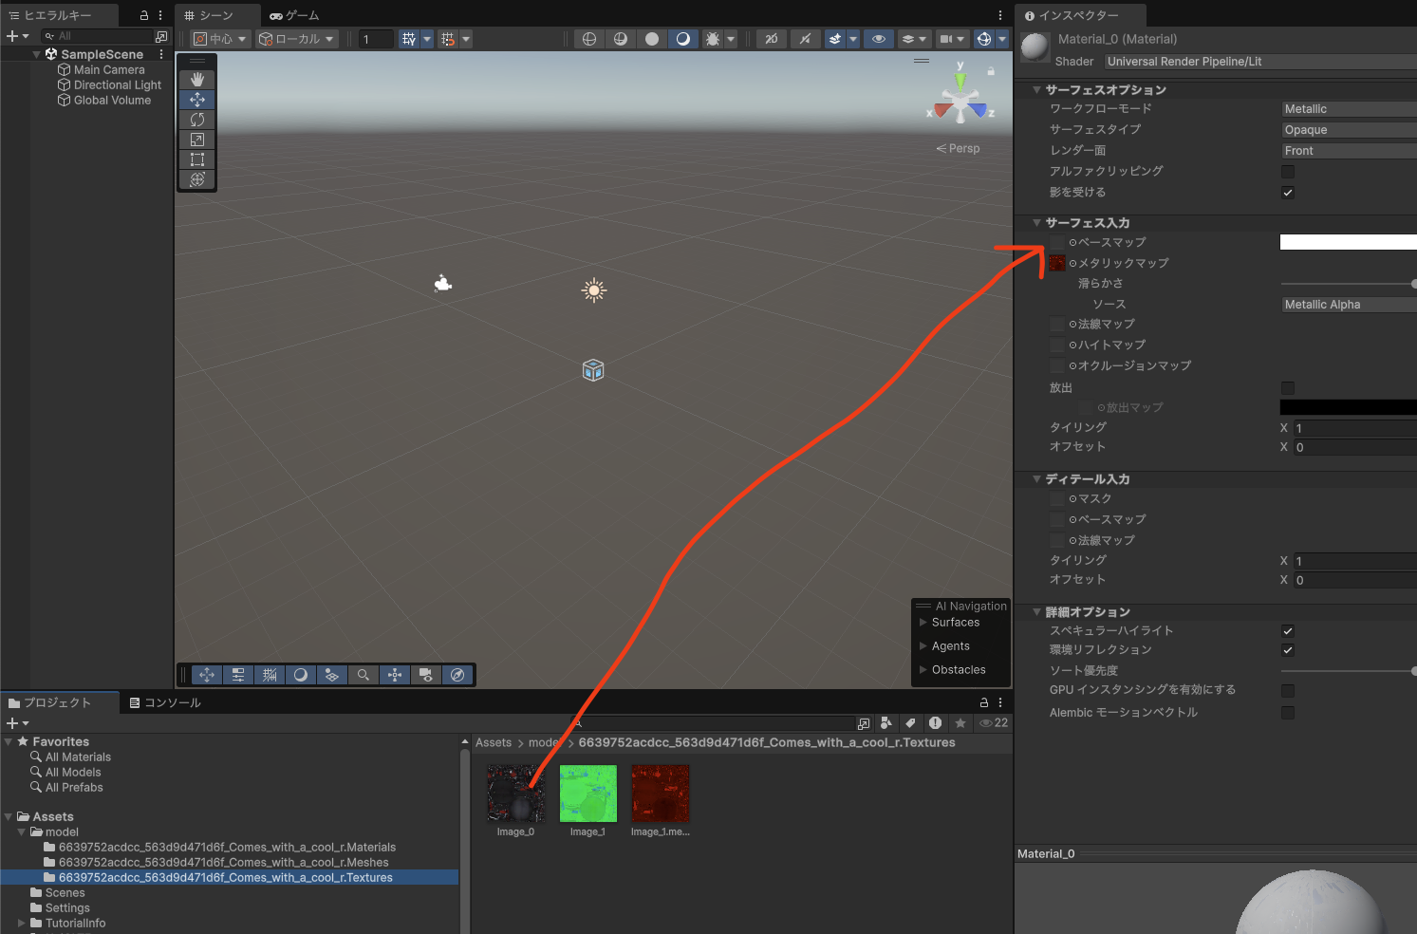Select the Rotate tool
Viewport: 1417px width, 934px height.
pyautogui.click(x=196, y=120)
